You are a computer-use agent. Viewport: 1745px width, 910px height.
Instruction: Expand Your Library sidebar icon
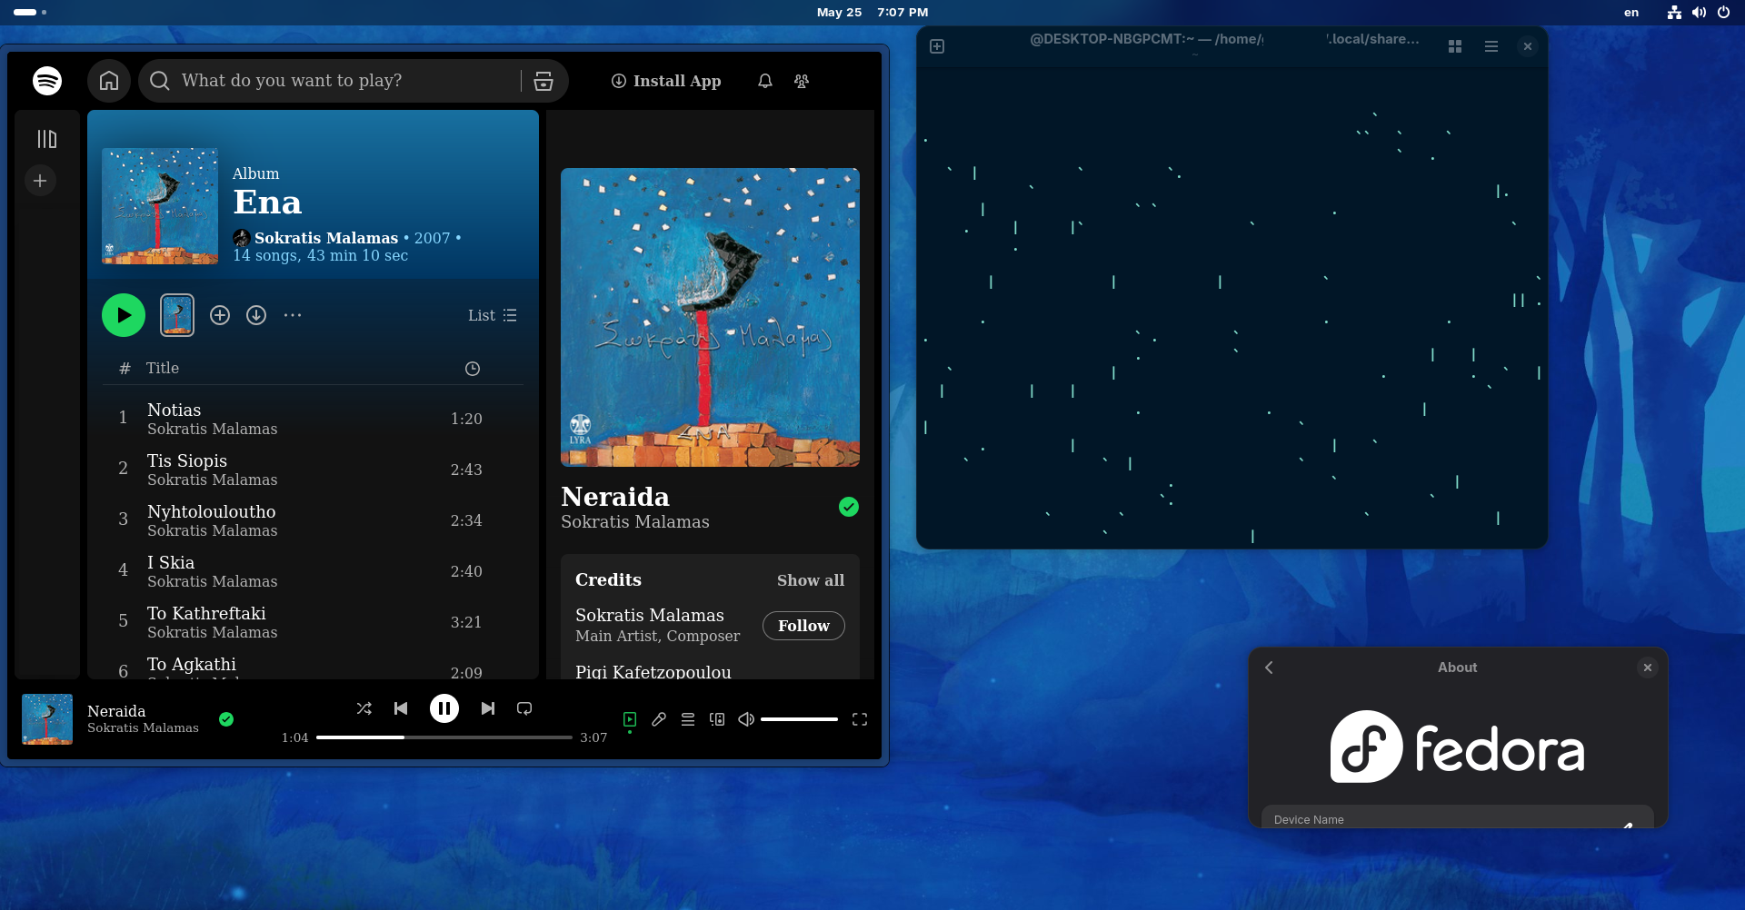[x=47, y=139]
